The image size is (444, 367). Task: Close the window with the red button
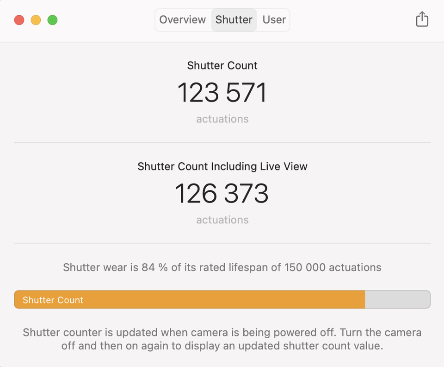coord(19,20)
